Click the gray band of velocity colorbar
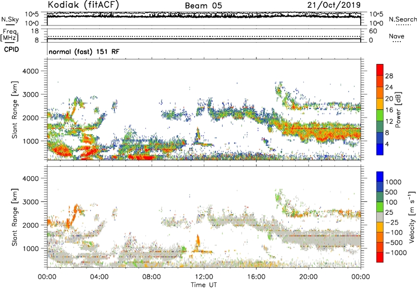This screenshot has width=417, height=288. [380, 217]
